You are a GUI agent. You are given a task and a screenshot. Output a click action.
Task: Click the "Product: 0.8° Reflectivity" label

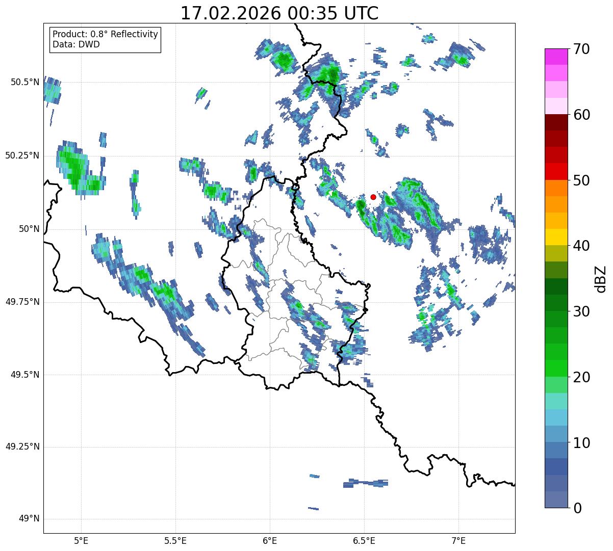pos(106,34)
